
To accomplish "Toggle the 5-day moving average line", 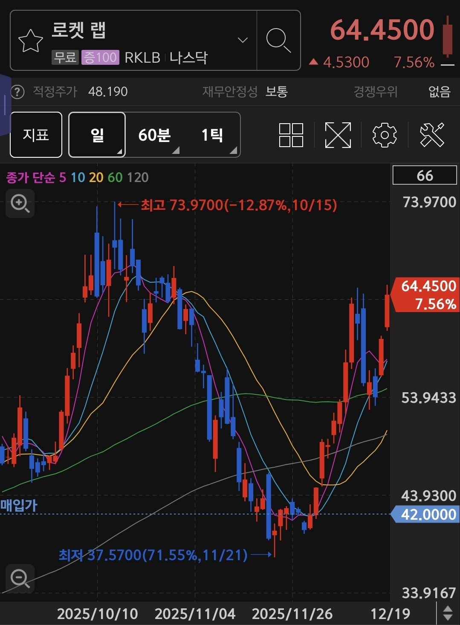I will click(63, 177).
